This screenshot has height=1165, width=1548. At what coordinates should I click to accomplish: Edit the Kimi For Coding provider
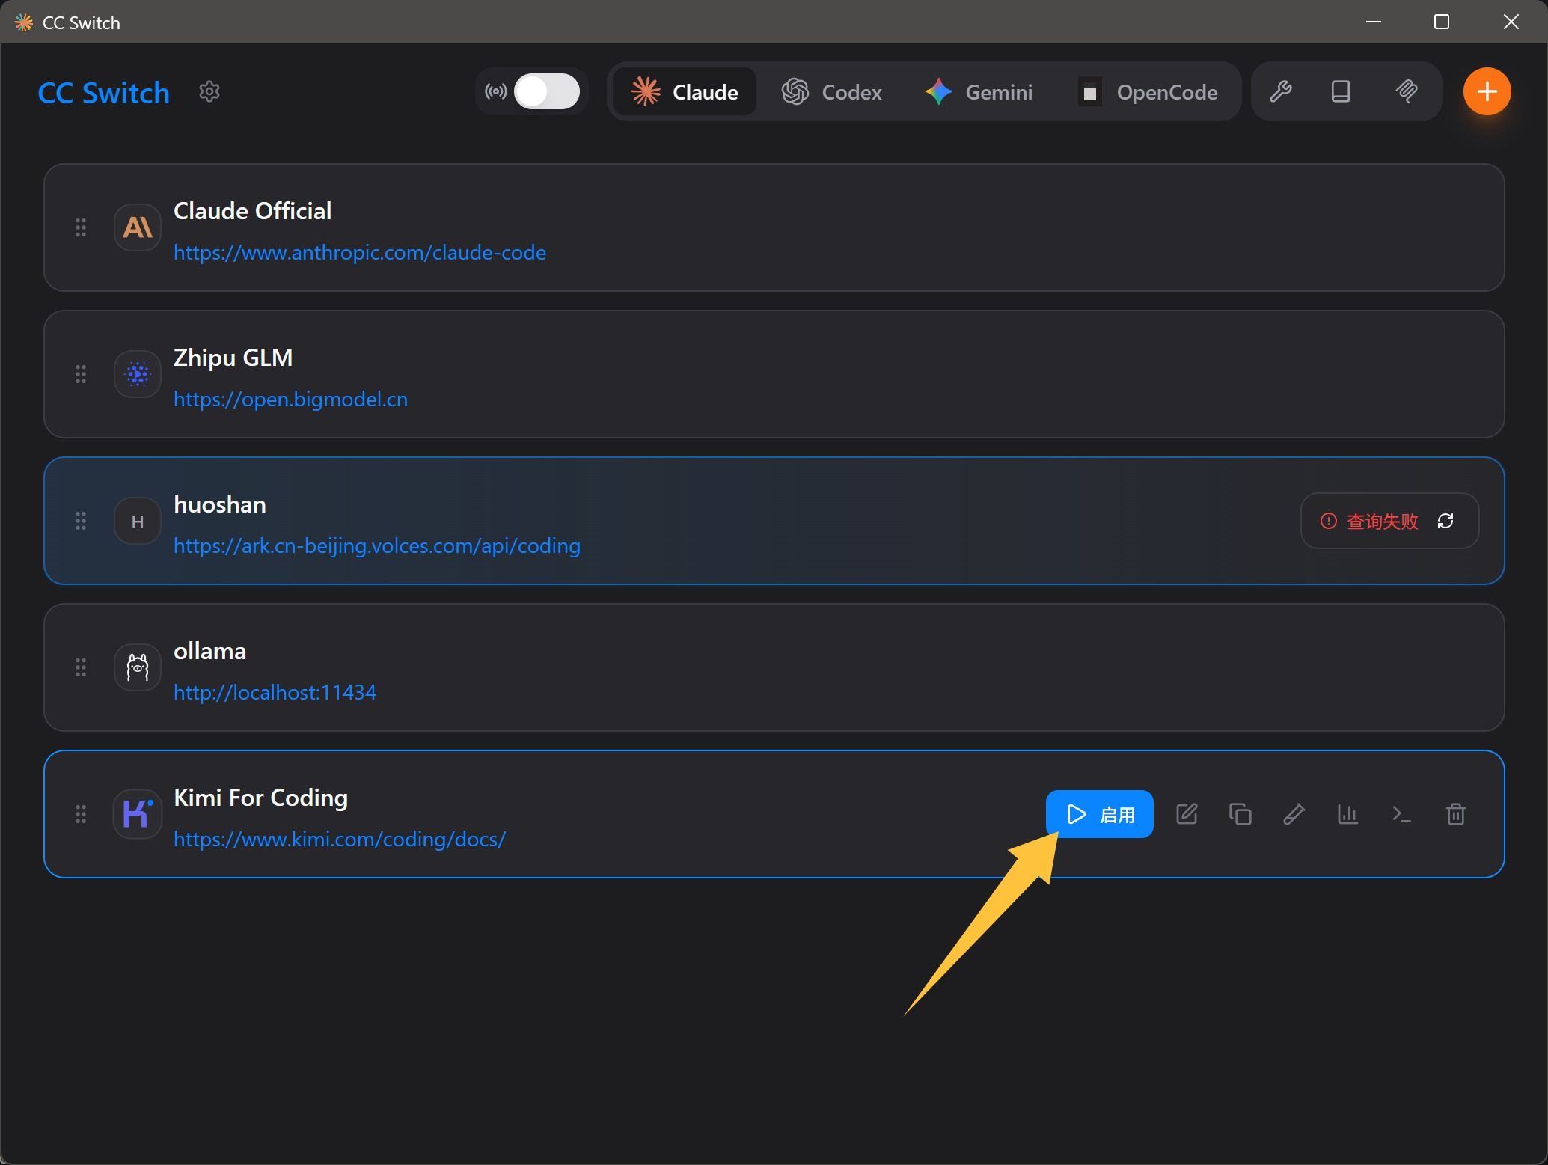point(1187,814)
